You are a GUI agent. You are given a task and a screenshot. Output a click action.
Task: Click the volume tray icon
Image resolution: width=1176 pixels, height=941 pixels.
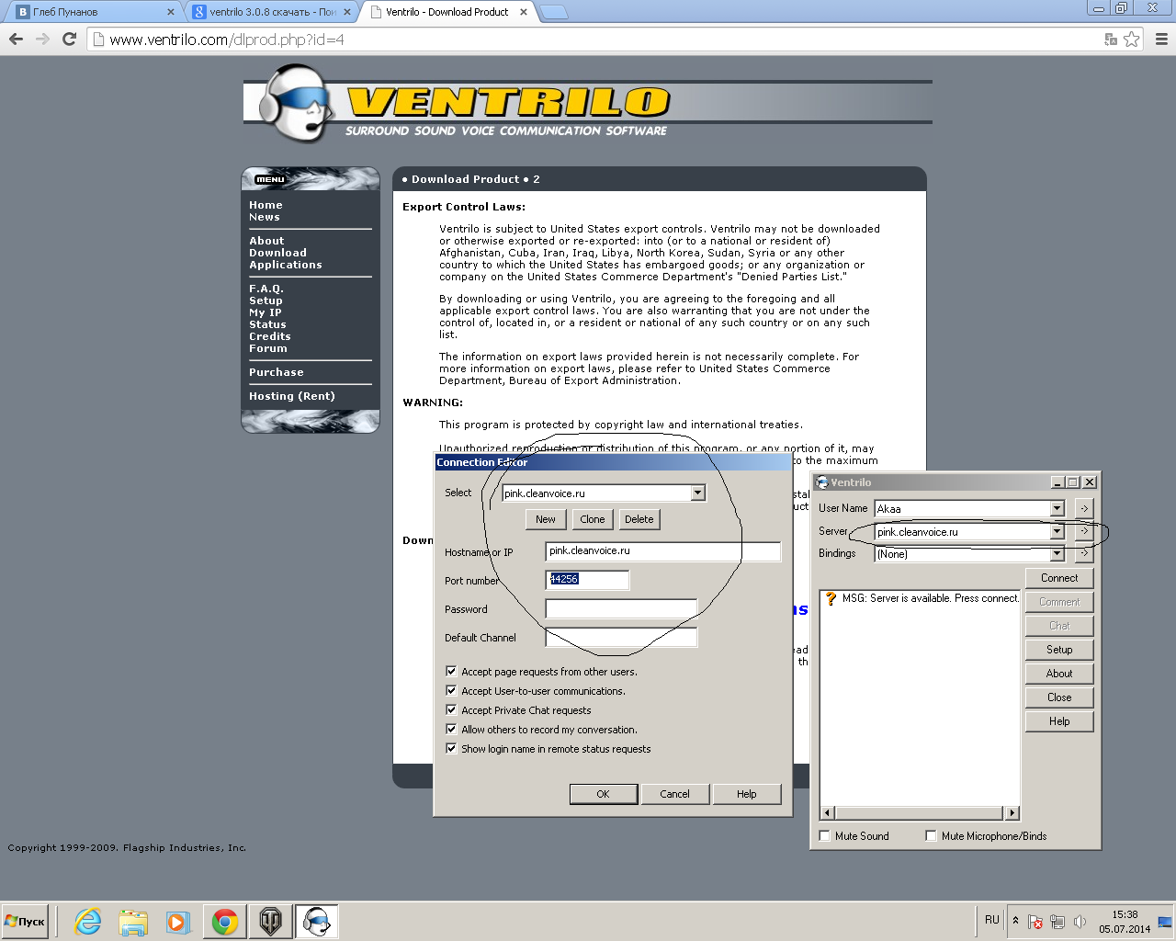click(x=1080, y=922)
